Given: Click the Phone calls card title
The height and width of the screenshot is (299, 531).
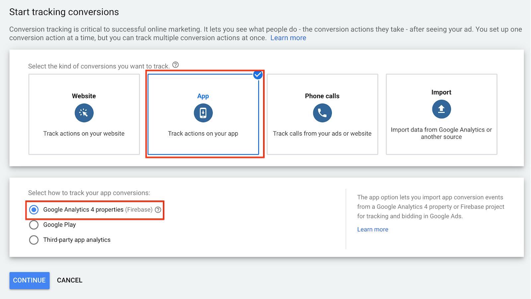Looking at the screenshot, I should pyautogui.click(x=322, y=96).
